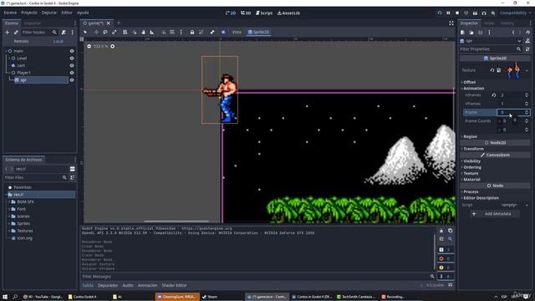The width and height of the screenshot is (535, 301).
Task: Instantiate child scene with link icon
Action: pos(16,32)
